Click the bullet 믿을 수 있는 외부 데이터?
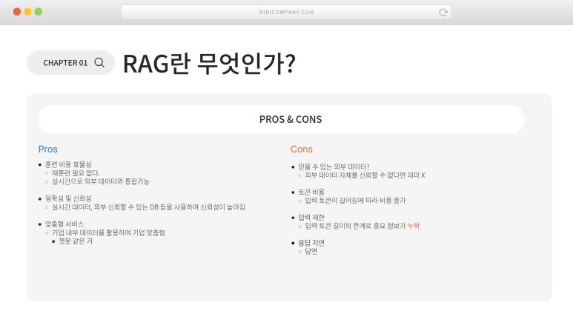 click(x=334, y=167)
